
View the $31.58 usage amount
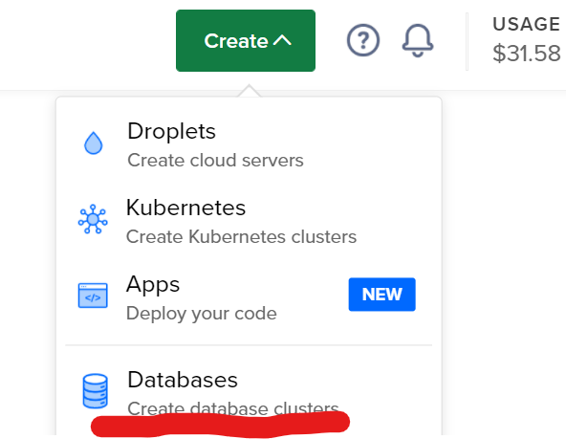click(527, 54)
